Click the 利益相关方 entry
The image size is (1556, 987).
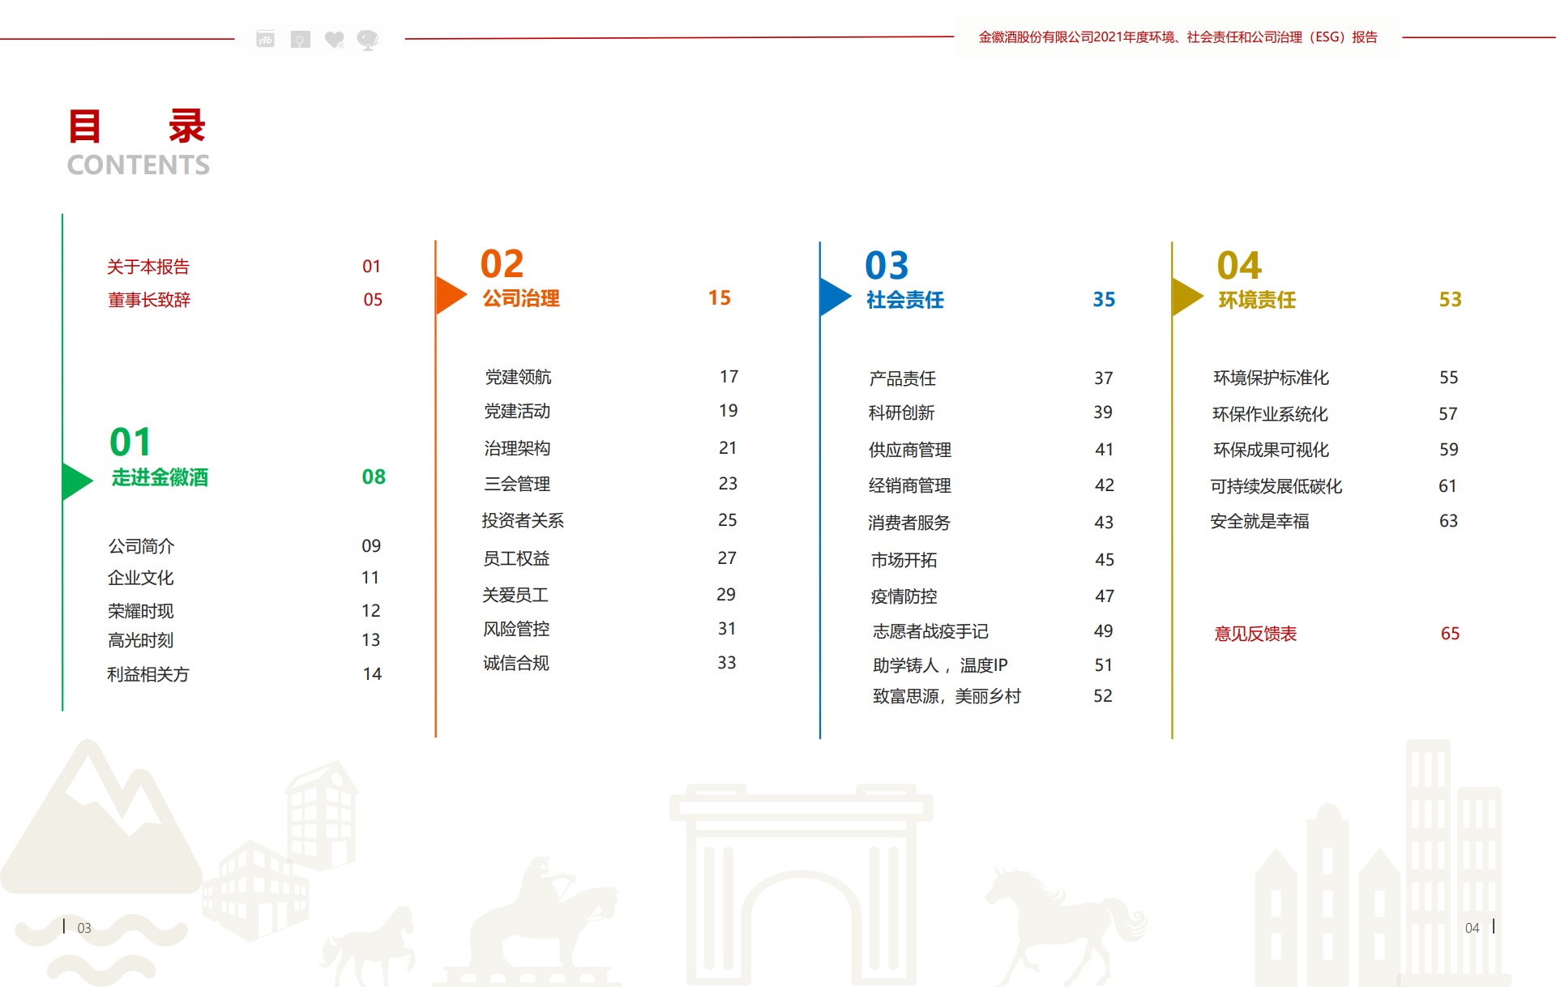tap(148, 674)
